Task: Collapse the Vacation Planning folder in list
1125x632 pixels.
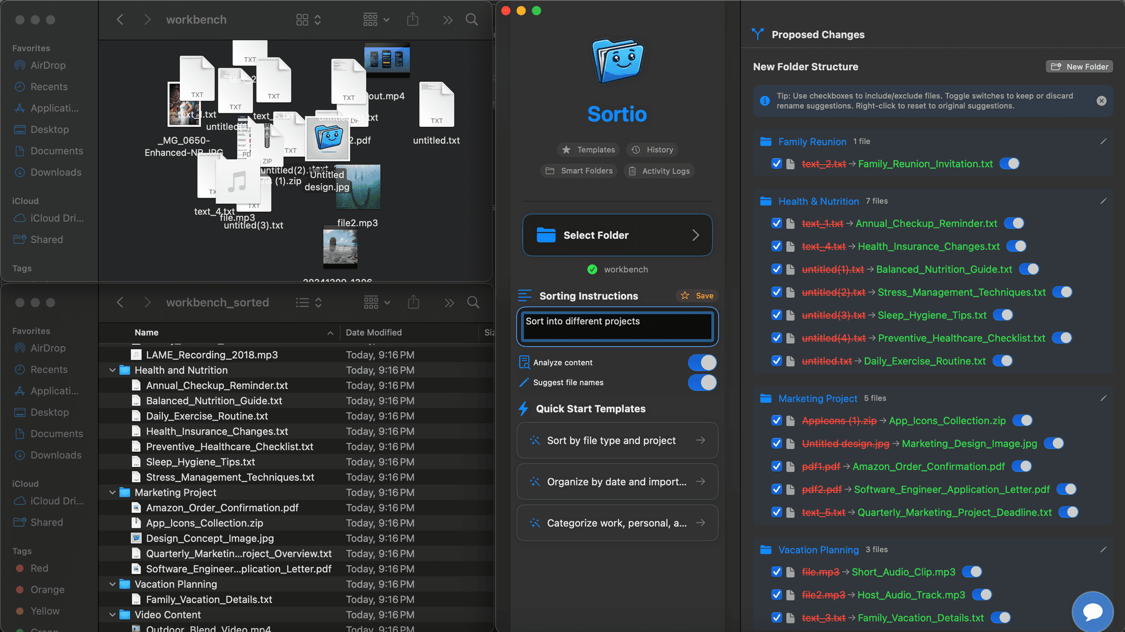Action: pyautogui.click(x=112, y=584)
